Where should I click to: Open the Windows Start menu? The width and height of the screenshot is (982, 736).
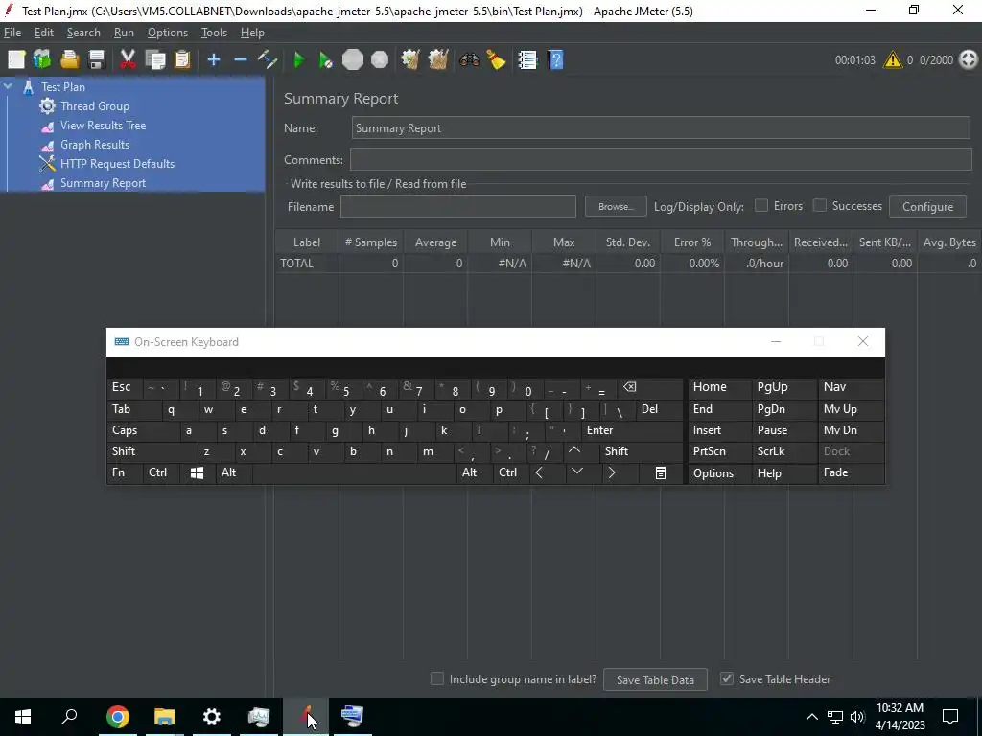(23, 717)
